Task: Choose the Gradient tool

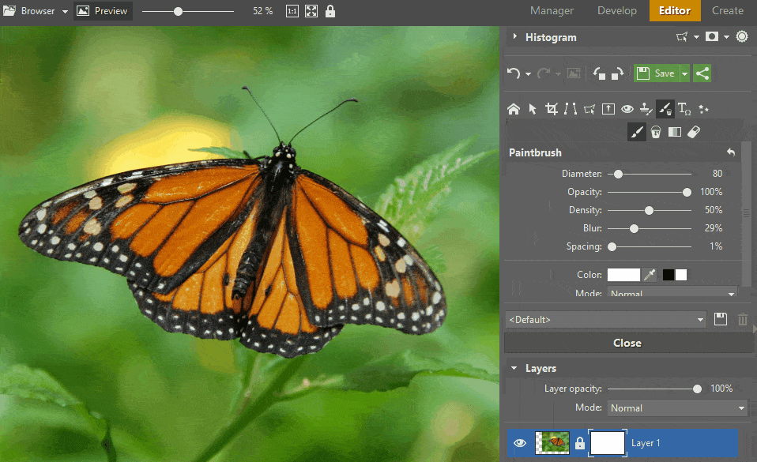Action: pos(675,132)
